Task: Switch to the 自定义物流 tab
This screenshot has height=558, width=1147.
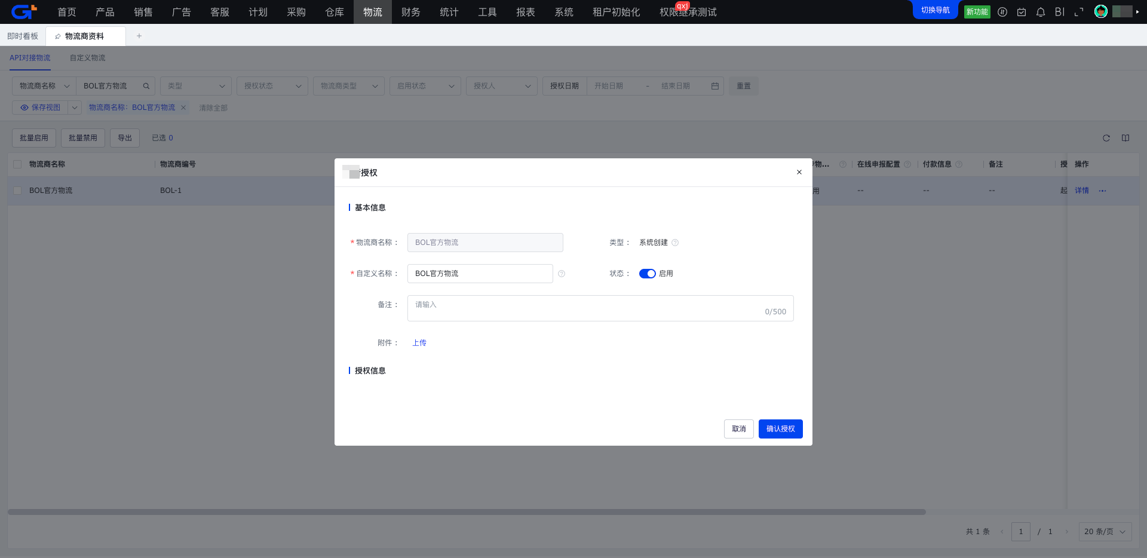Action: click(87, 58)
